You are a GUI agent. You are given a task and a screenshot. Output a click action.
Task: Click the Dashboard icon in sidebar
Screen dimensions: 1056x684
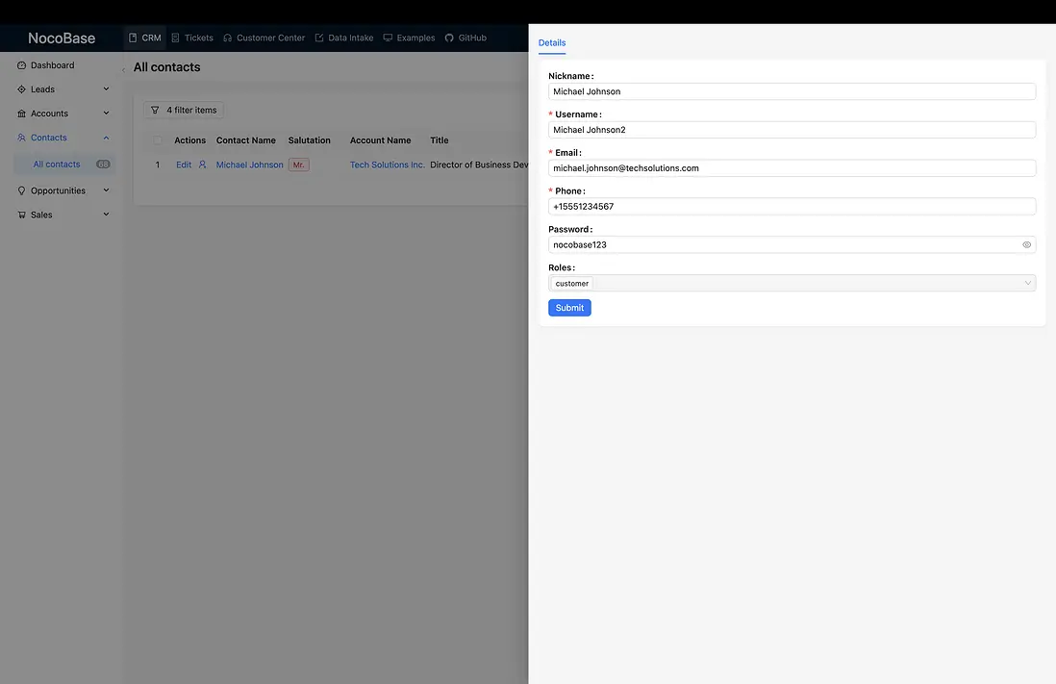tap(21, 64)
